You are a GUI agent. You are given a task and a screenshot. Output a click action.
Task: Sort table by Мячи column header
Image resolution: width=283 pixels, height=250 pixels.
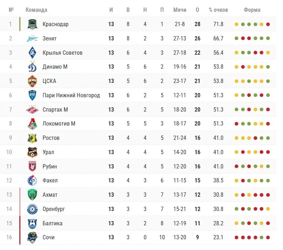[x=180, y=10]
